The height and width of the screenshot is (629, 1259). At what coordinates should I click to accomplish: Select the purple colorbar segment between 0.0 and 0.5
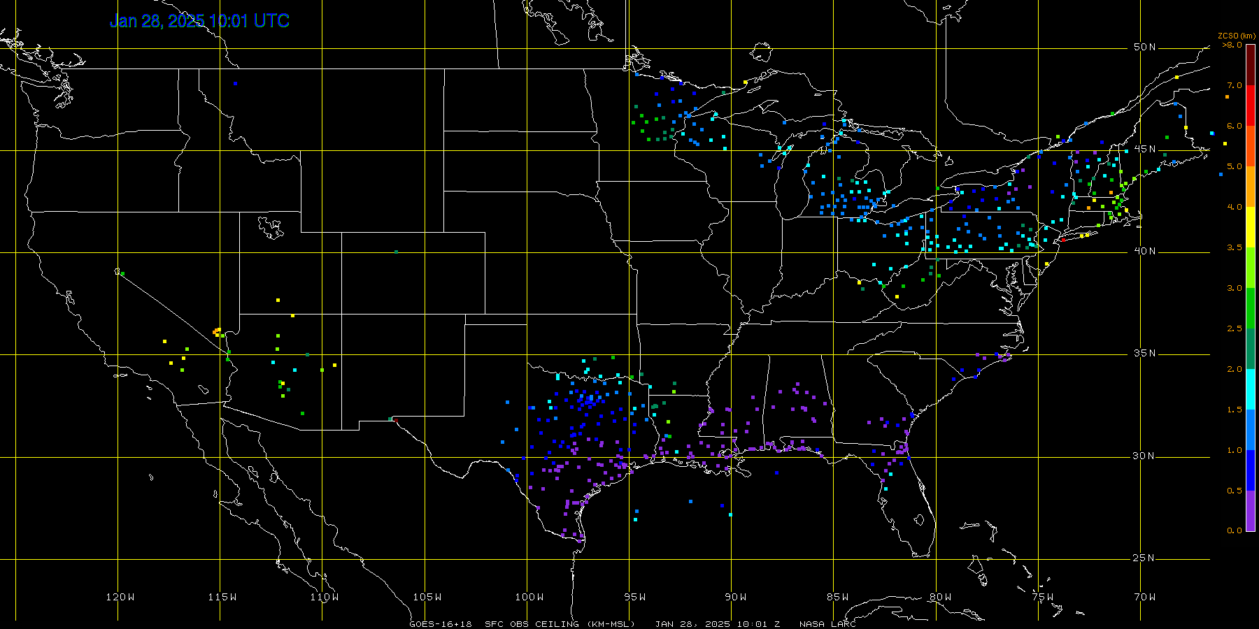click(x=1251, y=511)
